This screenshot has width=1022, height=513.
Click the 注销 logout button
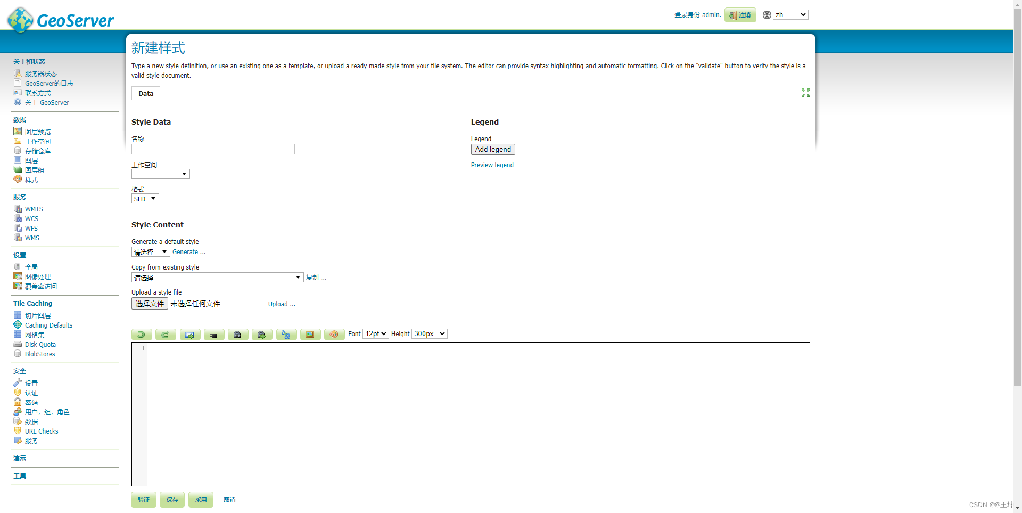click(x=740, y=15)
